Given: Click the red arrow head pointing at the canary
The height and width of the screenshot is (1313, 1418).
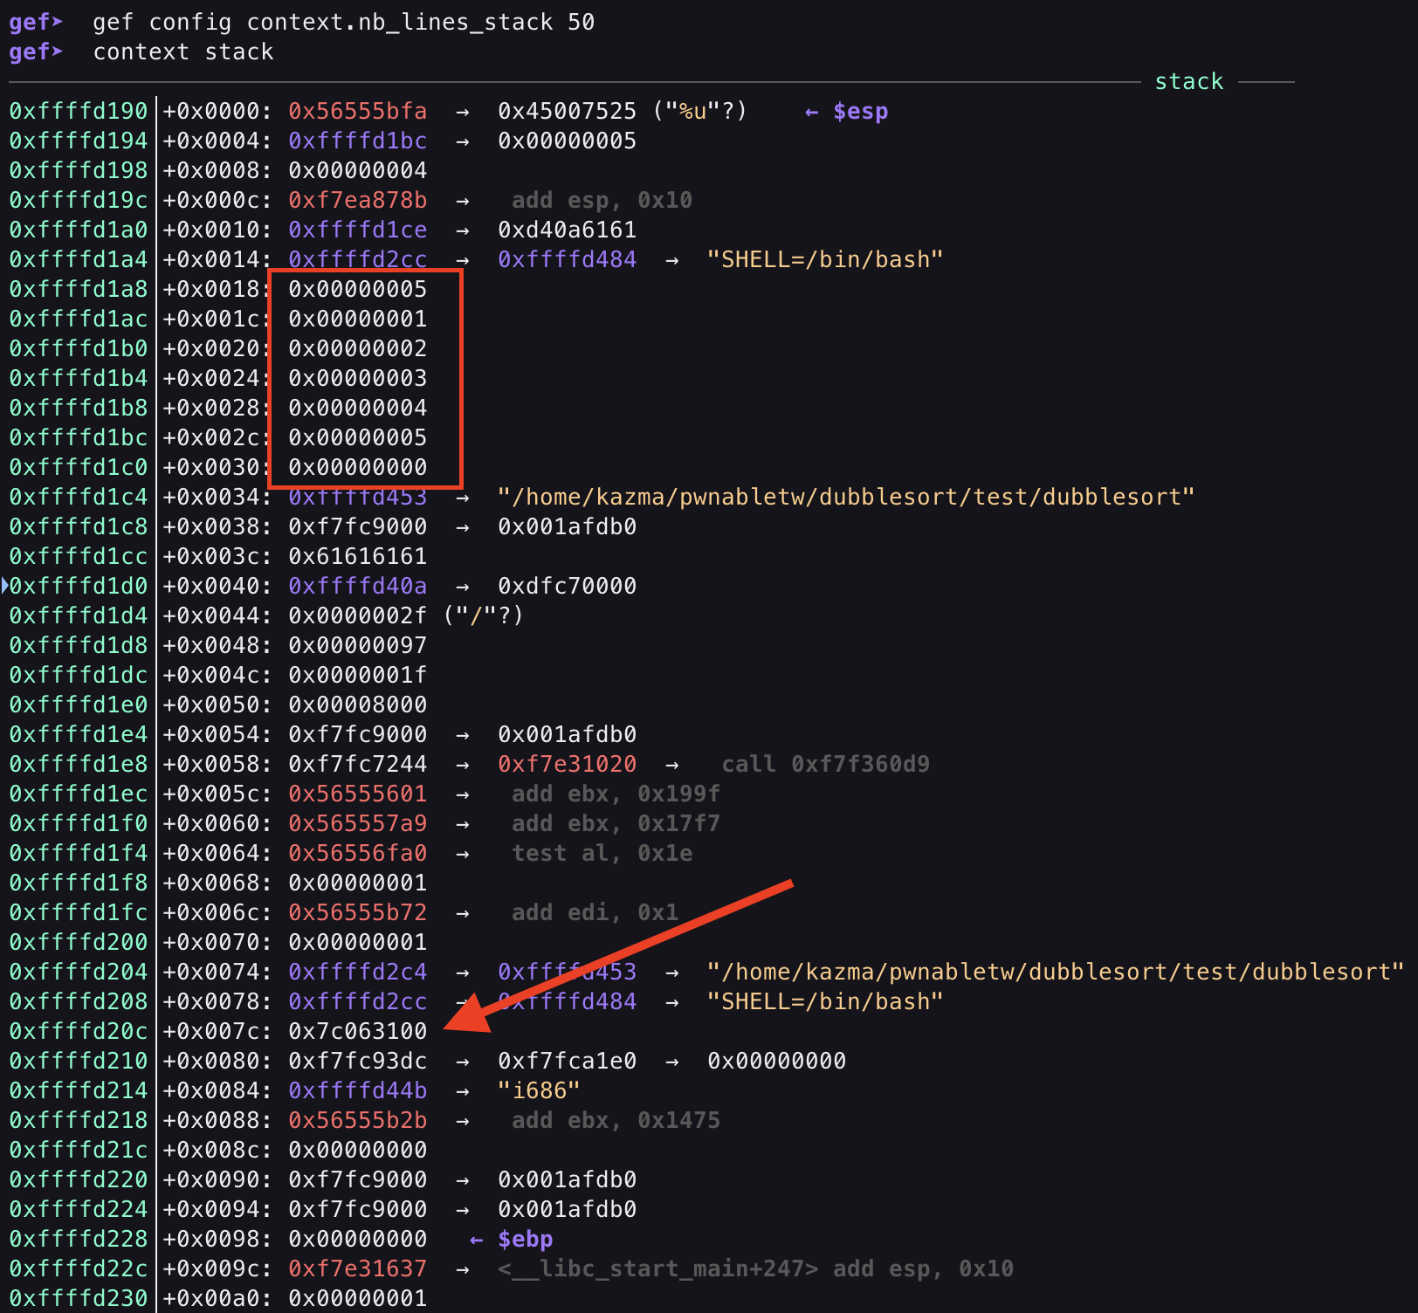Looking at the screenshot, I should click(x=463, y=1016).
